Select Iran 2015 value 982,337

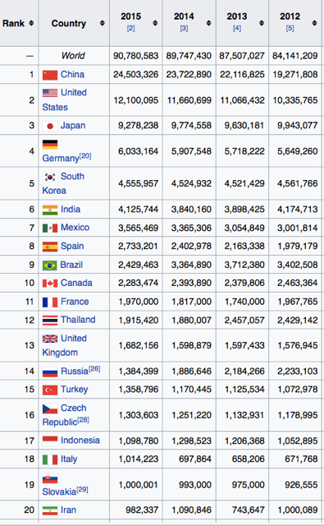[142, 510]
